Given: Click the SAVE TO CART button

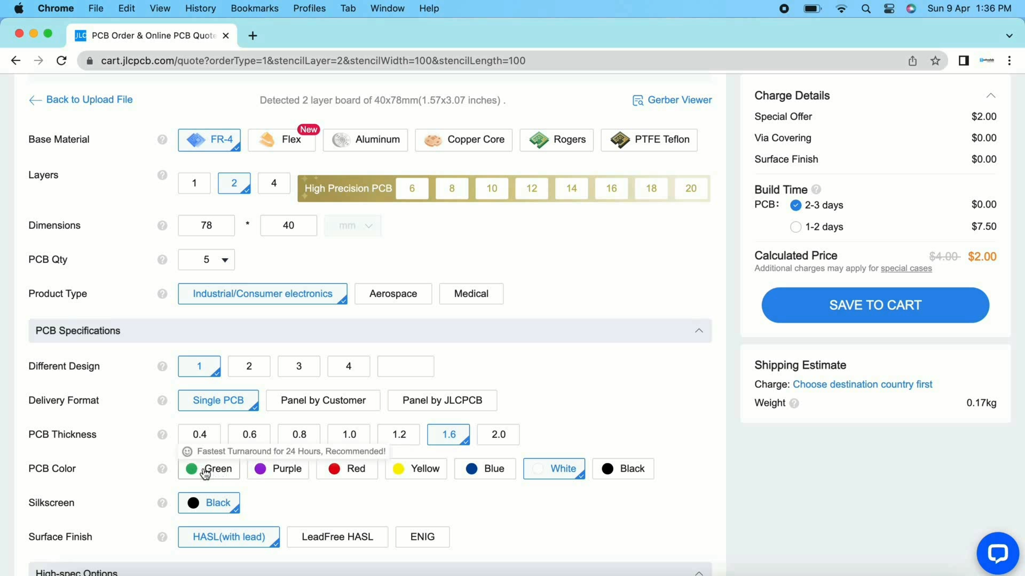Looking at the screenshot, I should pyautogui.click(x=875, y=305).
